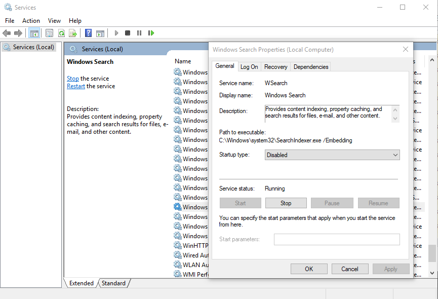Click the Back arrow in the toolbar
Viewport: 438px width, 299px height.
(x=7, y=33)
